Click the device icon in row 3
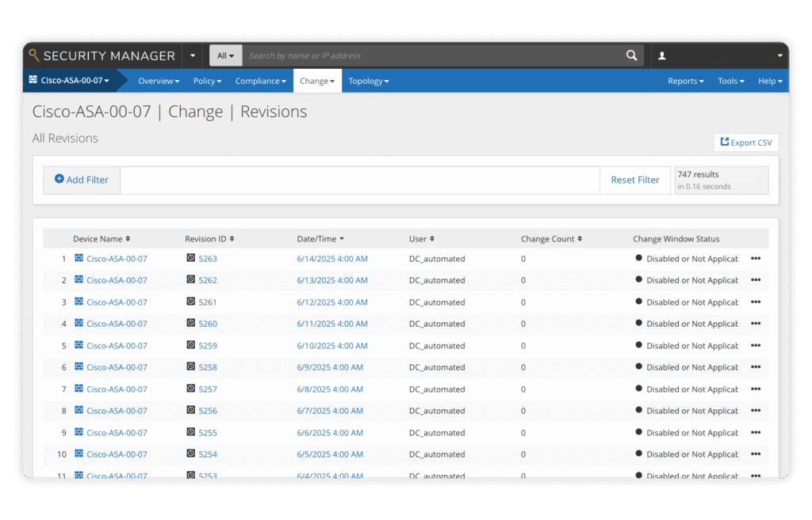The image size is (812, 520). (x=79, y=302)
